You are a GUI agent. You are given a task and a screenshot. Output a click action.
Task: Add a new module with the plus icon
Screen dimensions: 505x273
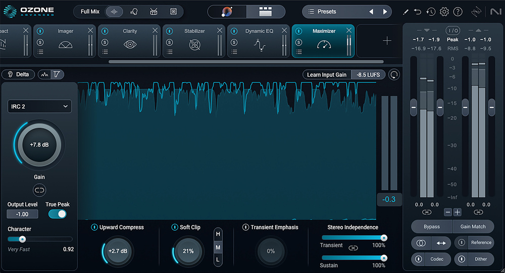point(387,41)
